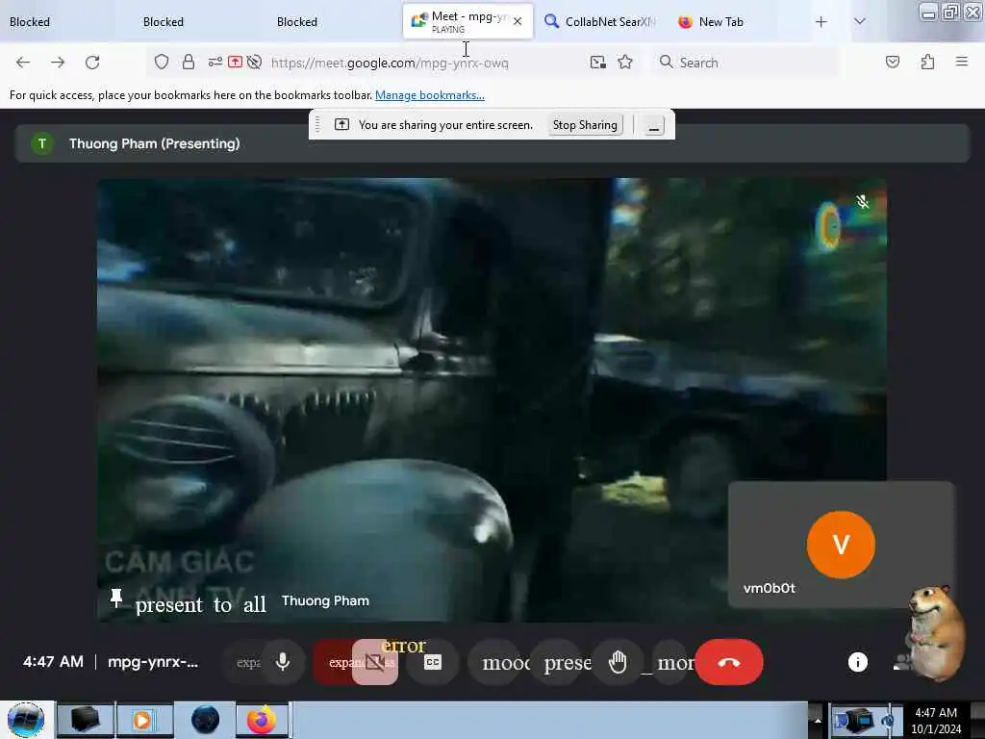
Task: Show hidden icons in the system tray
Action: (818, 720)
